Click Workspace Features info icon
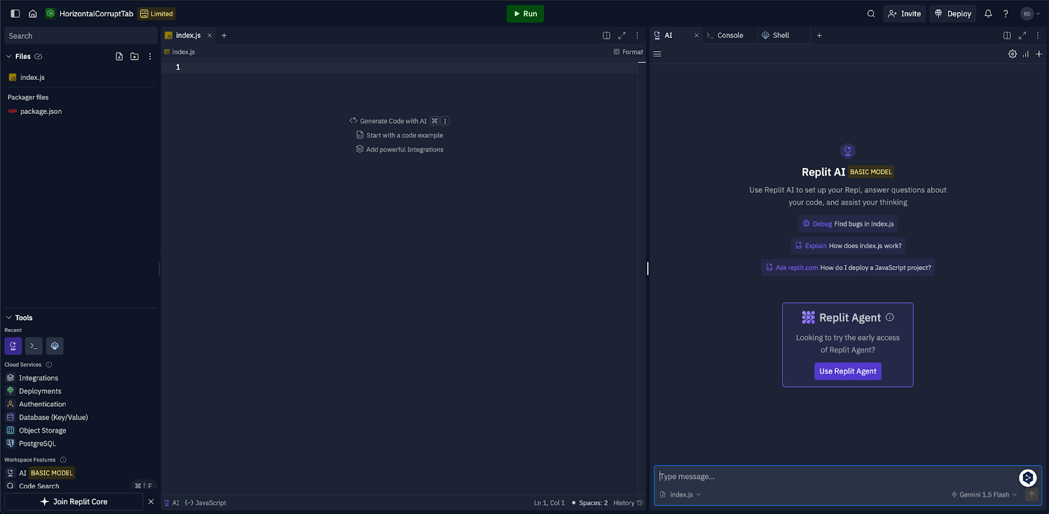1049x514 pixels. pos(63,460)
